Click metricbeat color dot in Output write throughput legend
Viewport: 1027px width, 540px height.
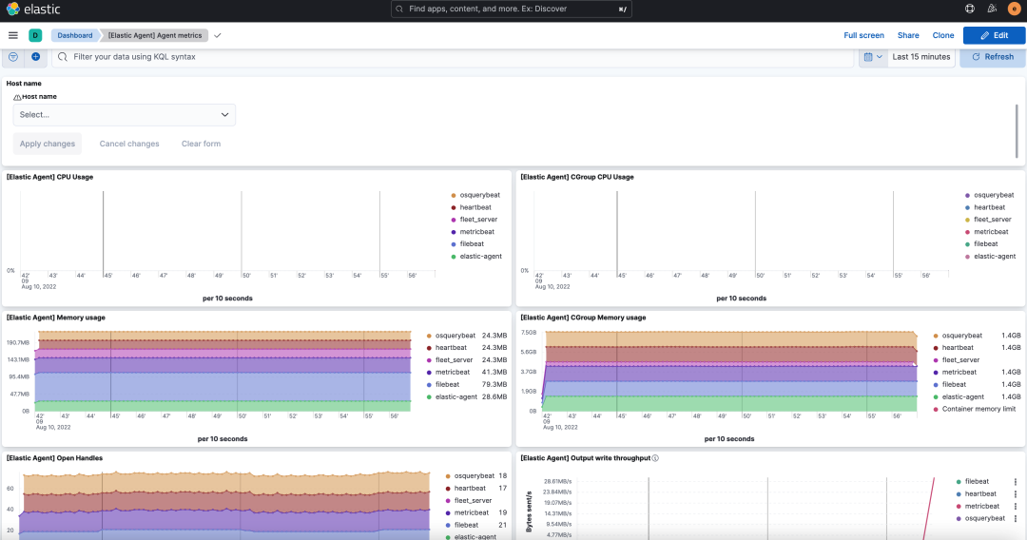pos(959,506)
